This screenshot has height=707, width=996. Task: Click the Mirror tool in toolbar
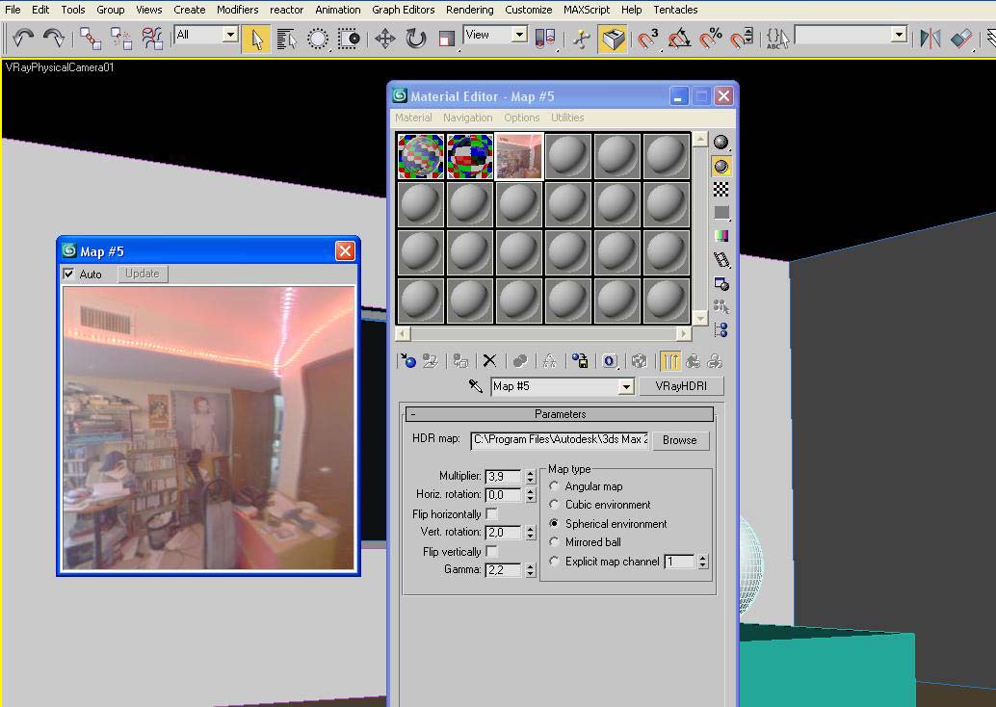pyautogui.click(x=930, y=39)
